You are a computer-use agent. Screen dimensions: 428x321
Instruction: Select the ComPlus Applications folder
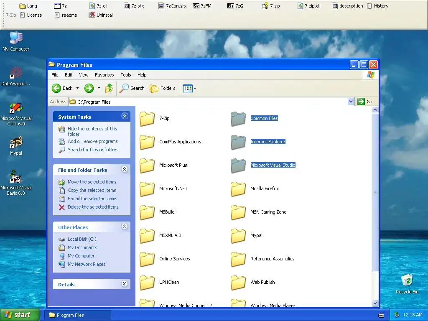click(x=171, y=142)
